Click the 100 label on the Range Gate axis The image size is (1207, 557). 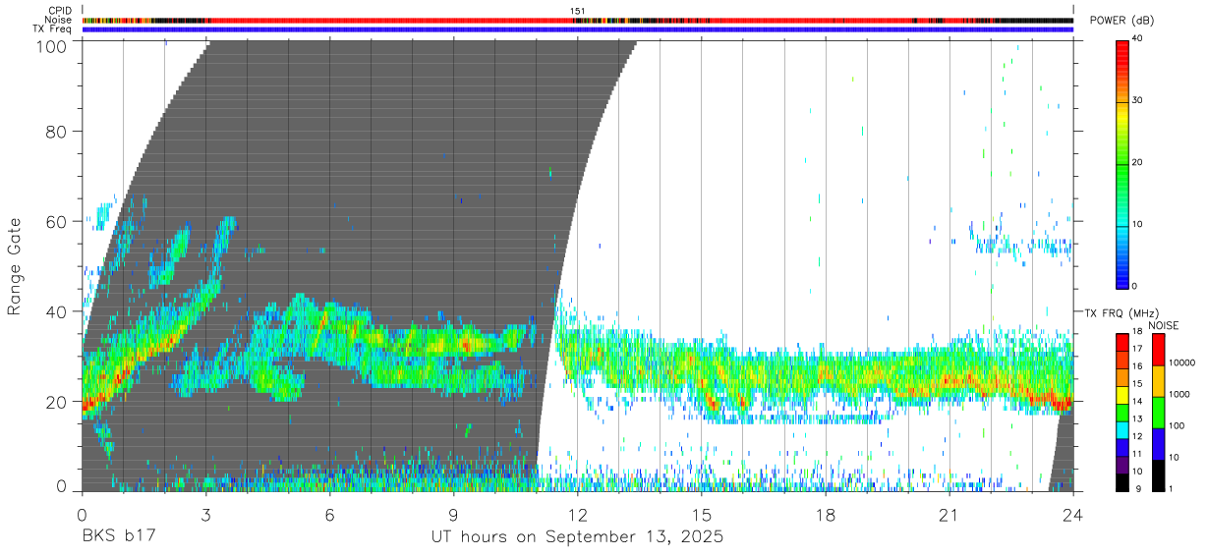tap(50, 45)
